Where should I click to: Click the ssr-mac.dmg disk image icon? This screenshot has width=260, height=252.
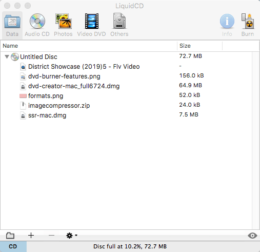point(23,115)
